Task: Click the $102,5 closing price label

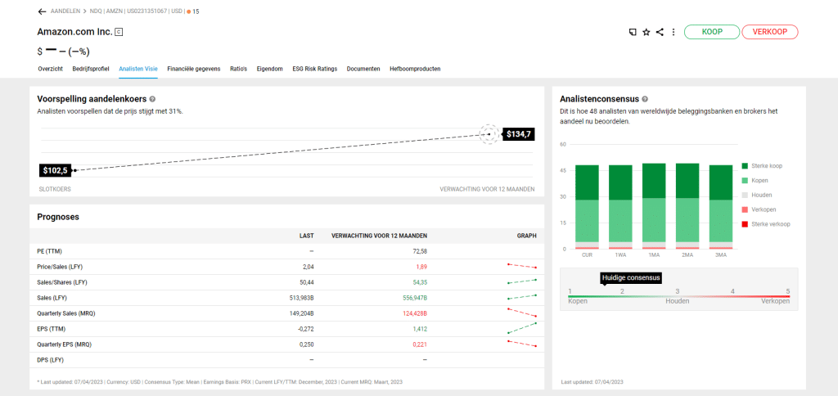Action: point(55,170)
